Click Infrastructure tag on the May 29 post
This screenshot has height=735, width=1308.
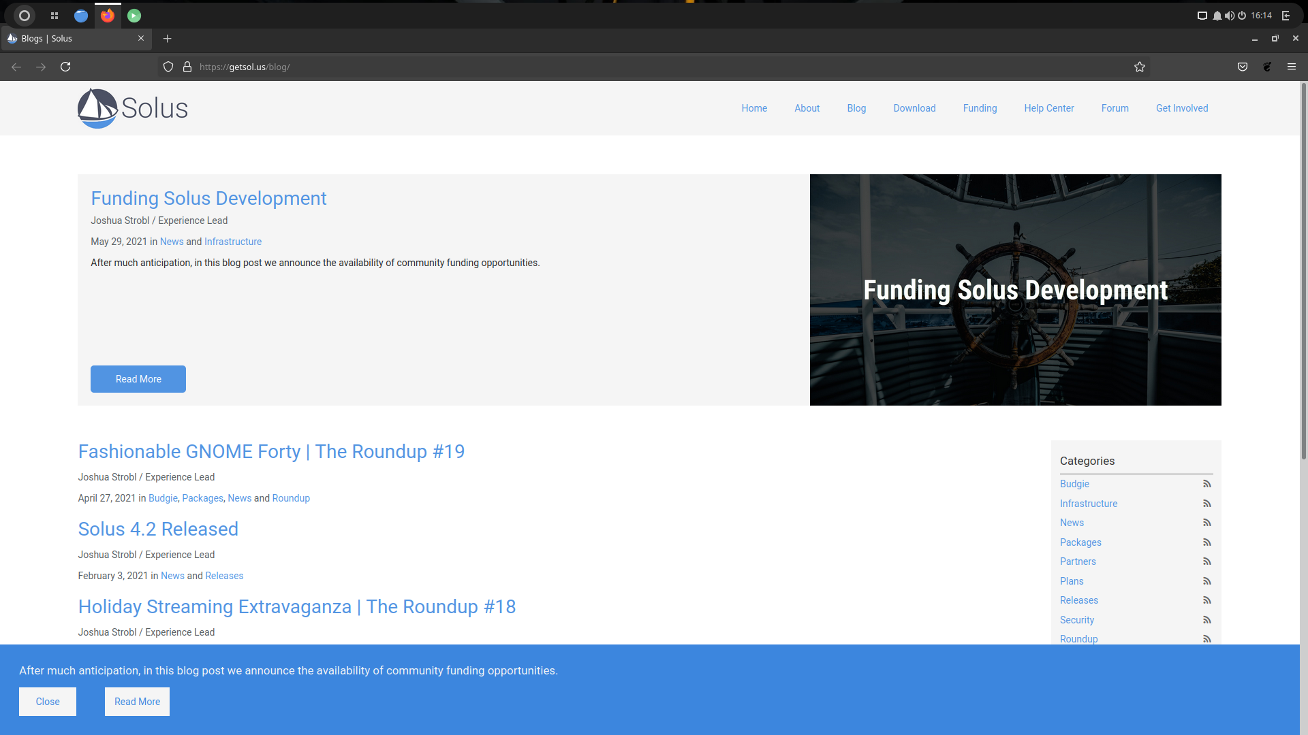tap(233, 242)
